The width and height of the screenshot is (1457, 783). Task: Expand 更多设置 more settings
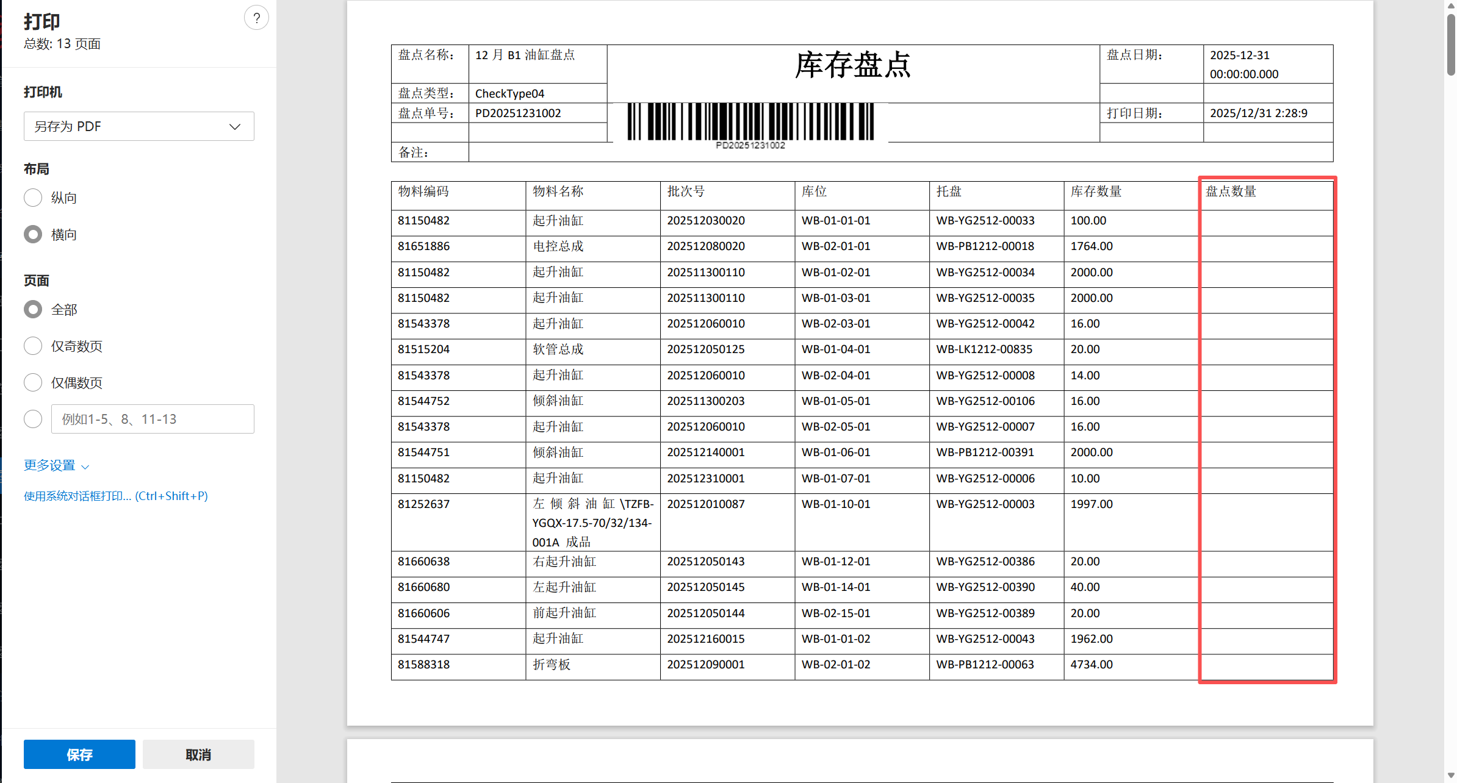tap(50, 465)
